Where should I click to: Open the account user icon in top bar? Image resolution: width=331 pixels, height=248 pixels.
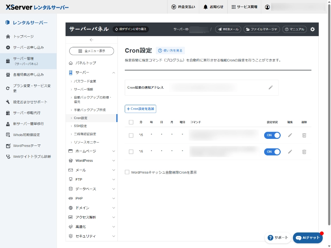267,7
